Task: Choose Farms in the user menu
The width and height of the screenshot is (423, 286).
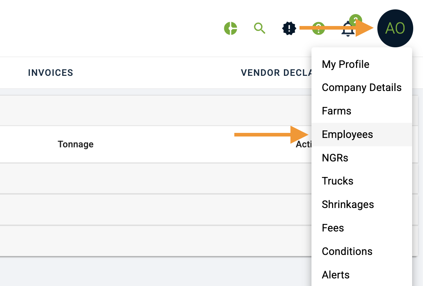Action: 336,111
